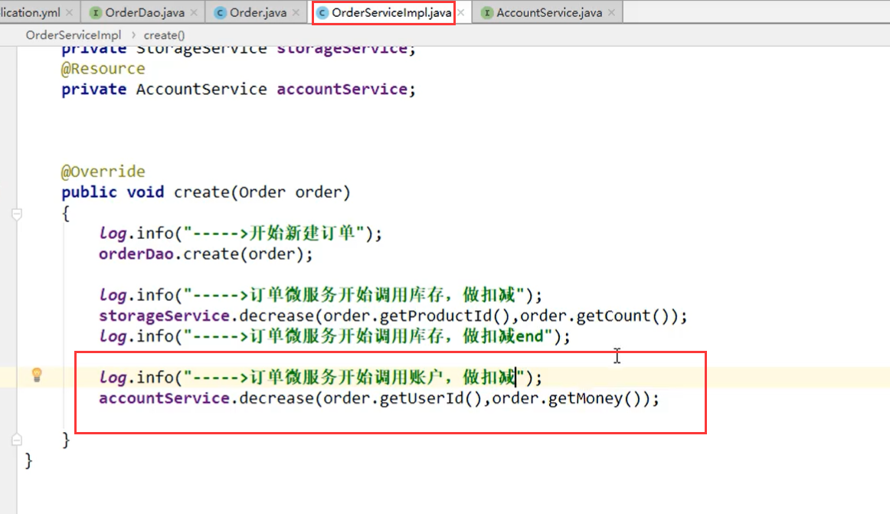Close the application.yml tab
This screenshot has height=514, width=890.
[69, 12]
